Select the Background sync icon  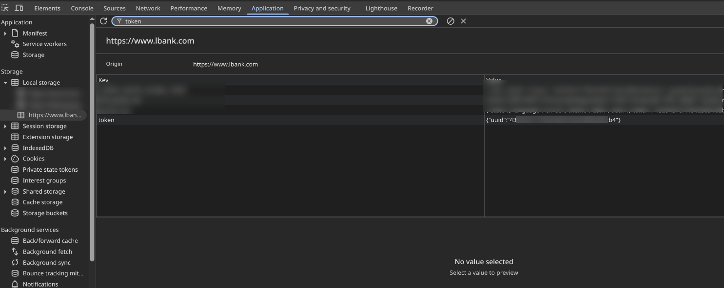click(x=15, y=263)
